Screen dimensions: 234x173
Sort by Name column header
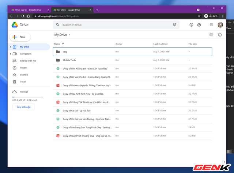click(57, 44)
